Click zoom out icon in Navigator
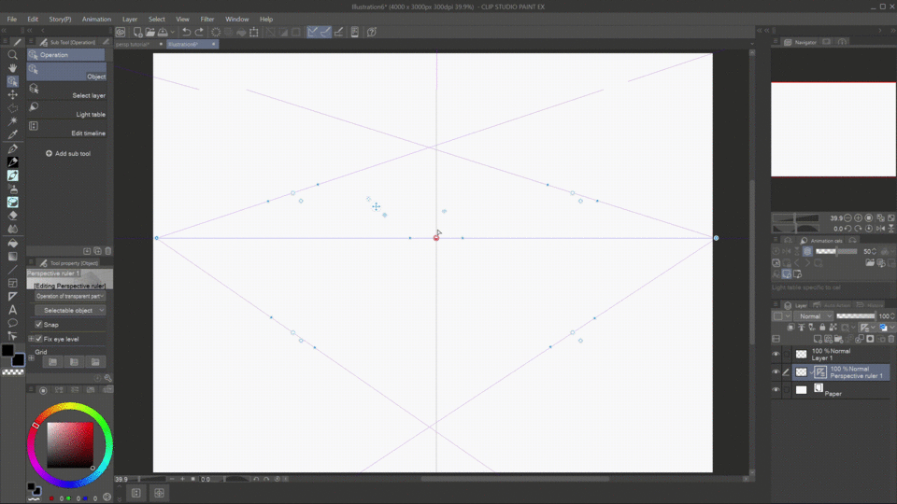The image size is (897, 504). click(847, 217)
